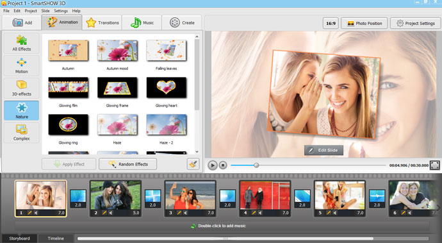Click the pencil edit icon on slide 2

coord(104,213)
